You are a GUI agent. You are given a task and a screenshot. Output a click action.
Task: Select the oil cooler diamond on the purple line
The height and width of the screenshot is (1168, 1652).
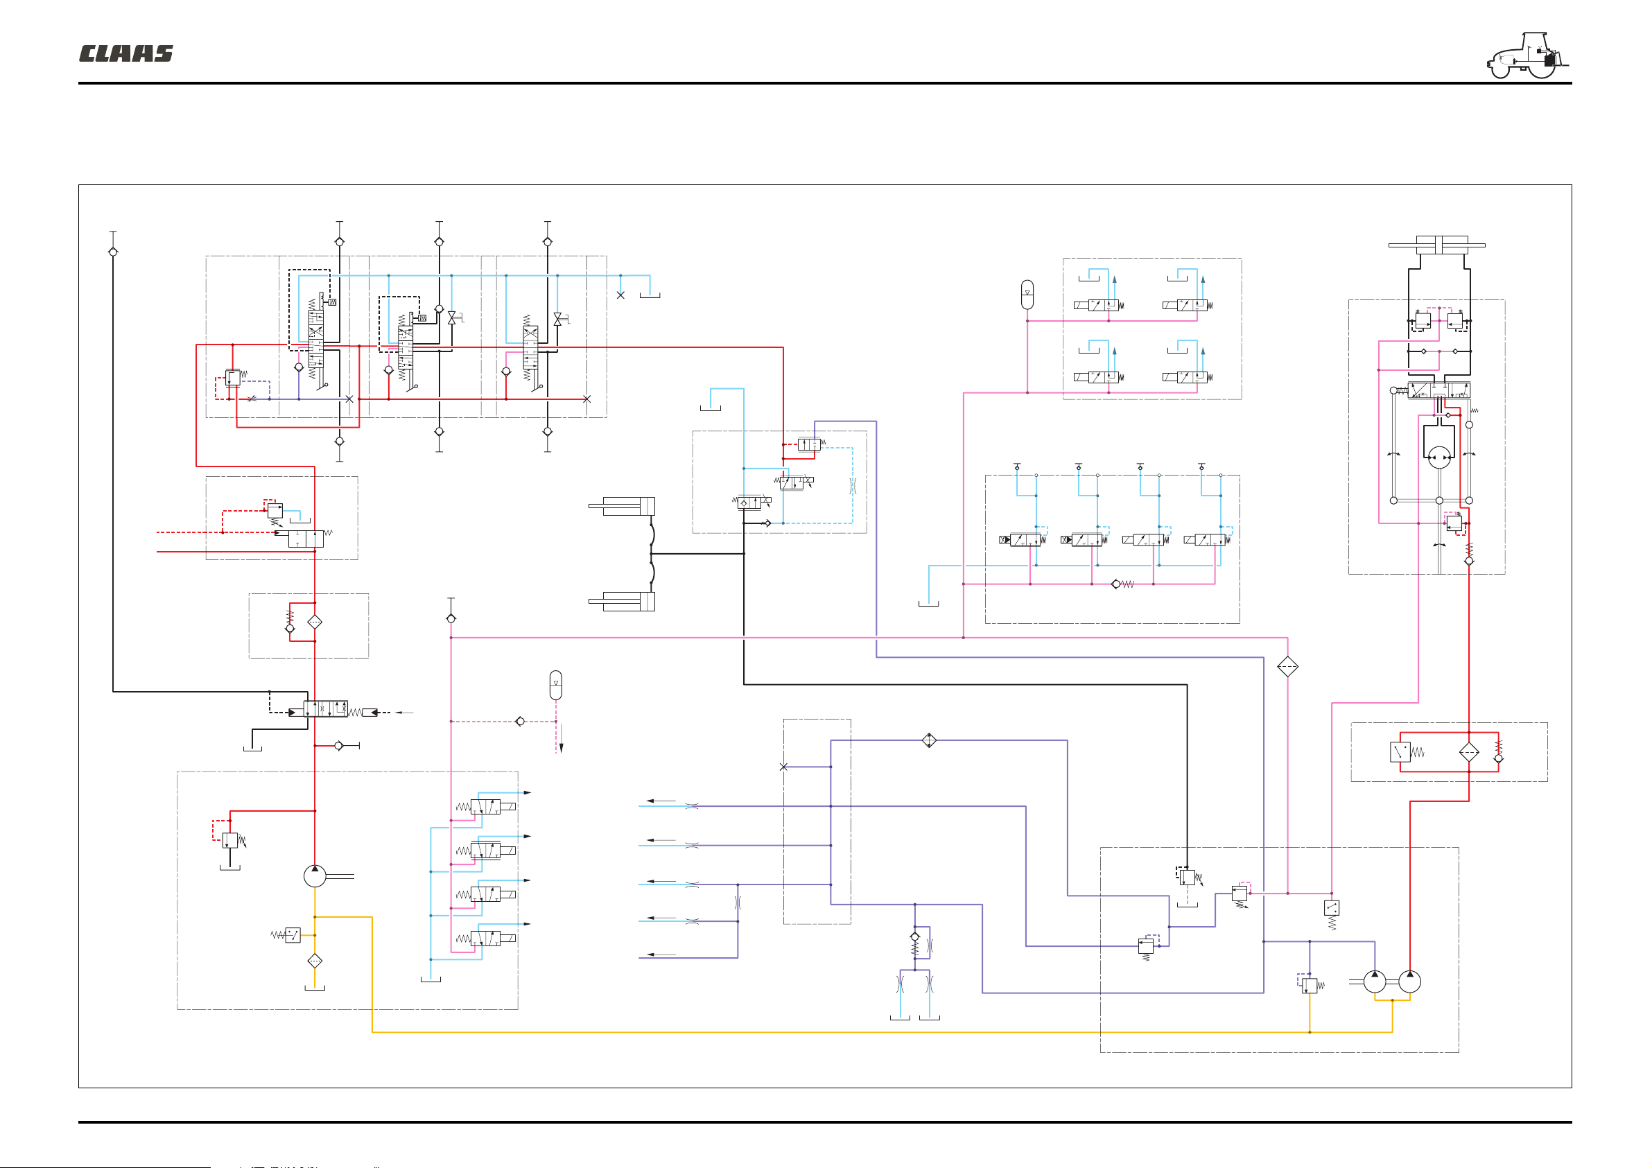[x=929, y=740]
